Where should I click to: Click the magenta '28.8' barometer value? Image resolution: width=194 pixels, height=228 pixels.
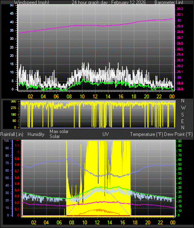(180, 89)
